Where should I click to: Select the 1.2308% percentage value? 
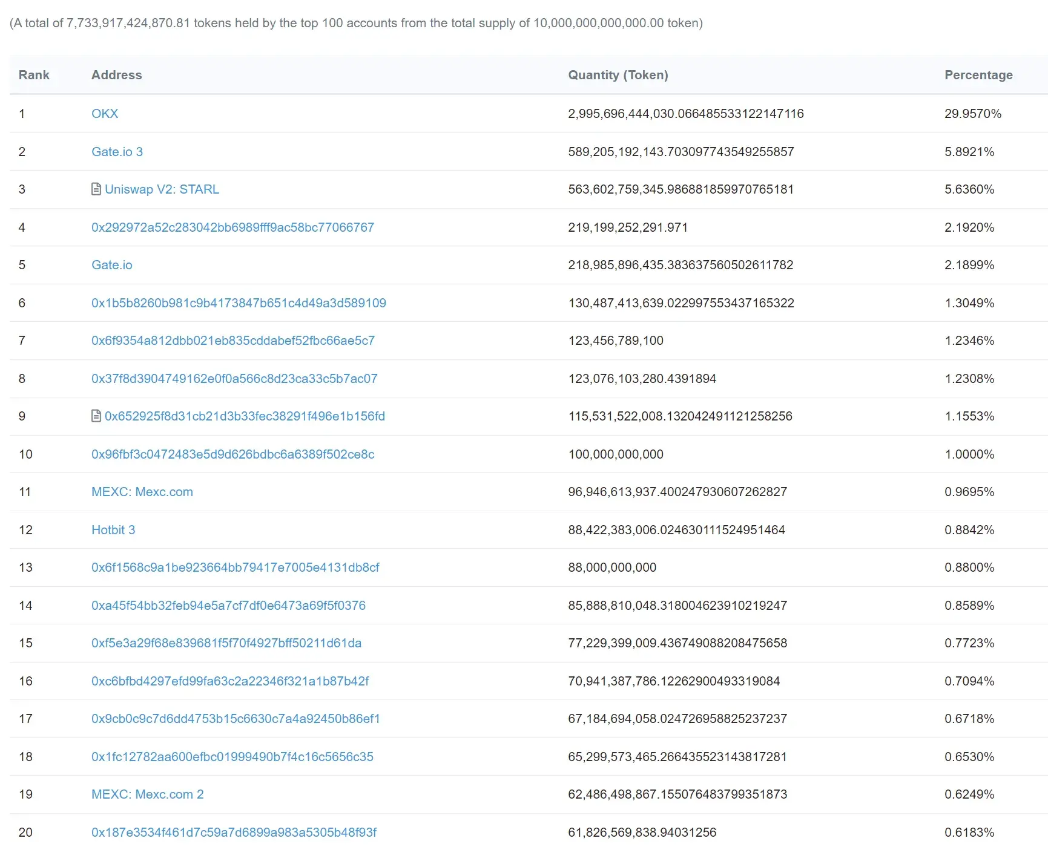point(969,379)
